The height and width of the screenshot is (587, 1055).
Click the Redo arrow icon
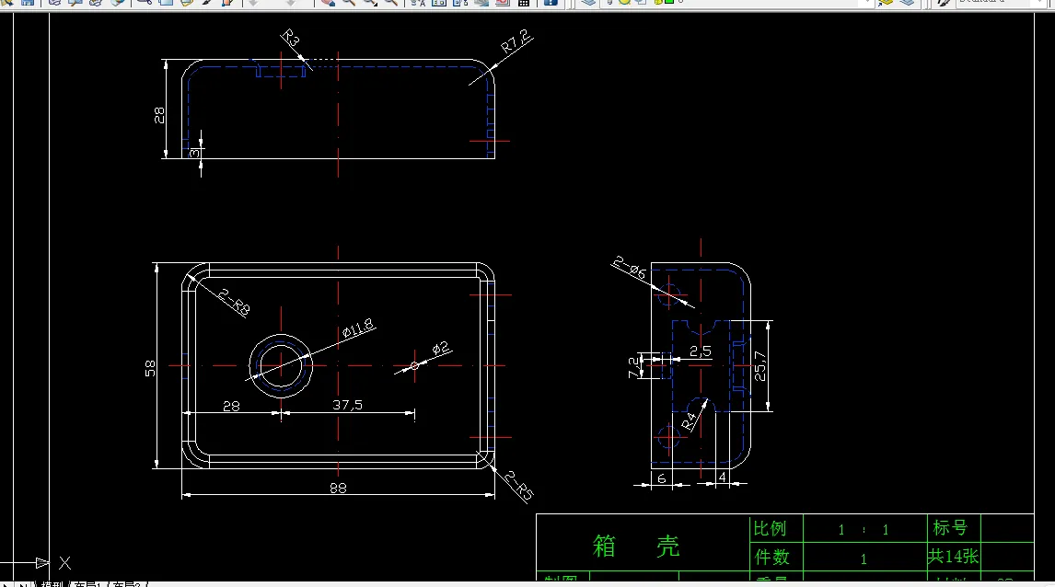click(291, 3)
